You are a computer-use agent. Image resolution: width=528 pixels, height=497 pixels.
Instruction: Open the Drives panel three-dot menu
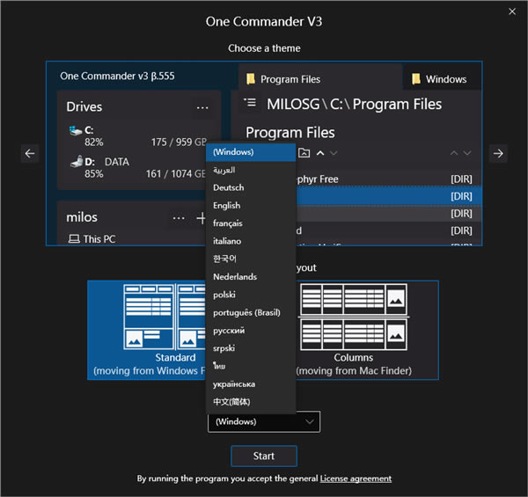(x=203, y=107)
